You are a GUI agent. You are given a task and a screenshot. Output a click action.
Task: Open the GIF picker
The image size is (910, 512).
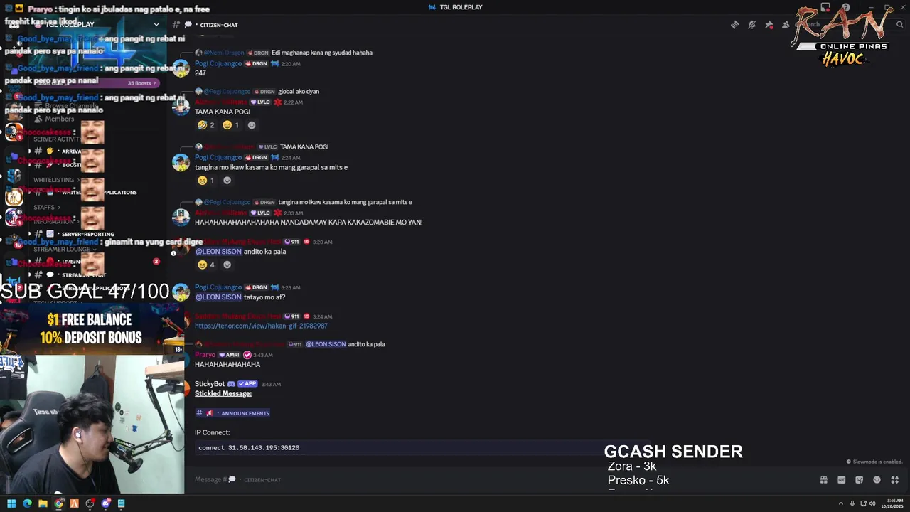coord(841,480)
